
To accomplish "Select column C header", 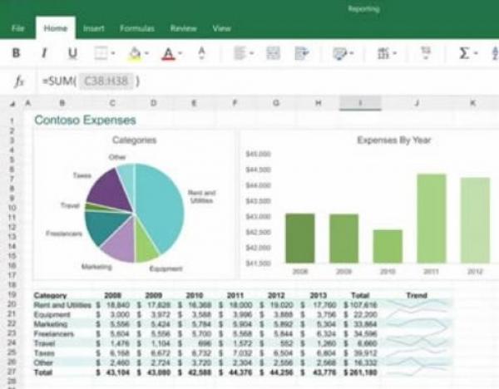I will tap(112, 103).
